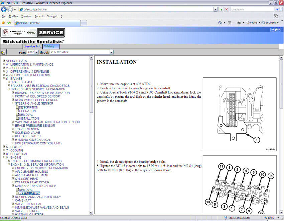Switch to the Wiring tab
Screen dimensions: 284x221
(49, 46)
